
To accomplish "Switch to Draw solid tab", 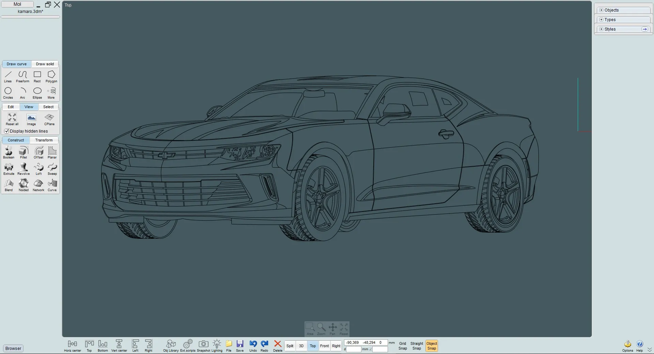I will [45, 64].
